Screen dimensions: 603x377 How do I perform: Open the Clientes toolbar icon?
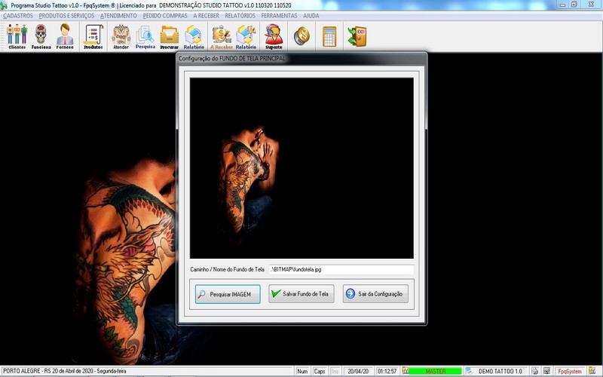(x=17, y=36)
